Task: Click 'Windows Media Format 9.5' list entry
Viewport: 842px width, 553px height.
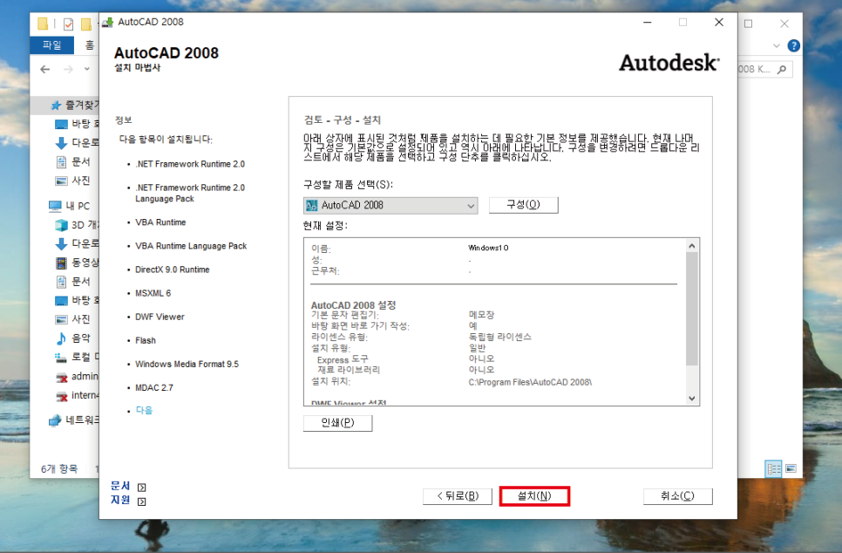Action: pyautogui.click(x=187, y=364)
